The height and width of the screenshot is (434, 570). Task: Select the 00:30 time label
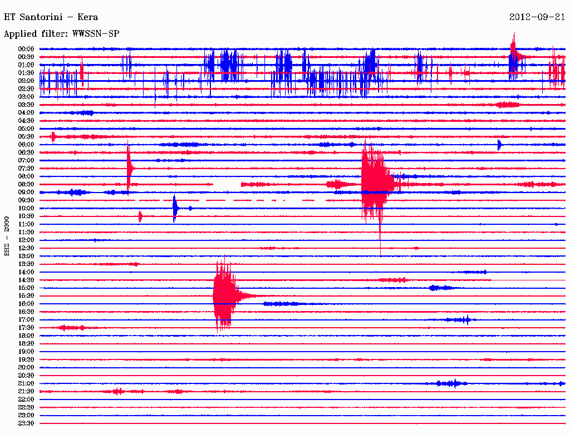click(26, 57)
